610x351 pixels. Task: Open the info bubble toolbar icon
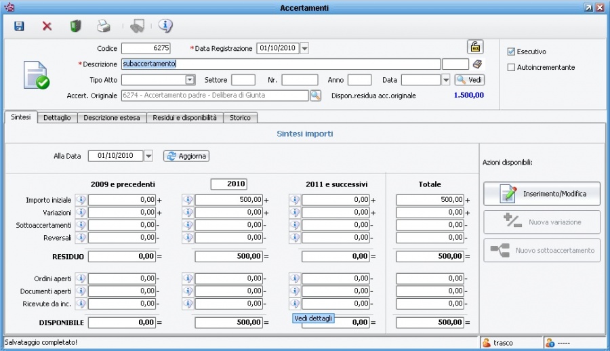pyautogui.click(x=165, y=26)
